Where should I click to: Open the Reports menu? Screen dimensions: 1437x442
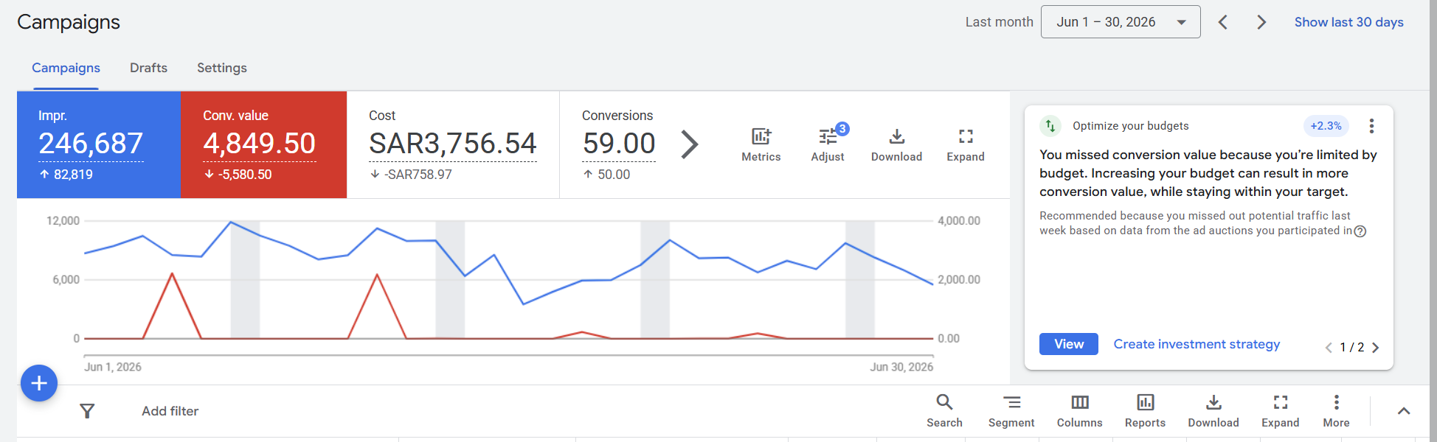[1145, 411]
